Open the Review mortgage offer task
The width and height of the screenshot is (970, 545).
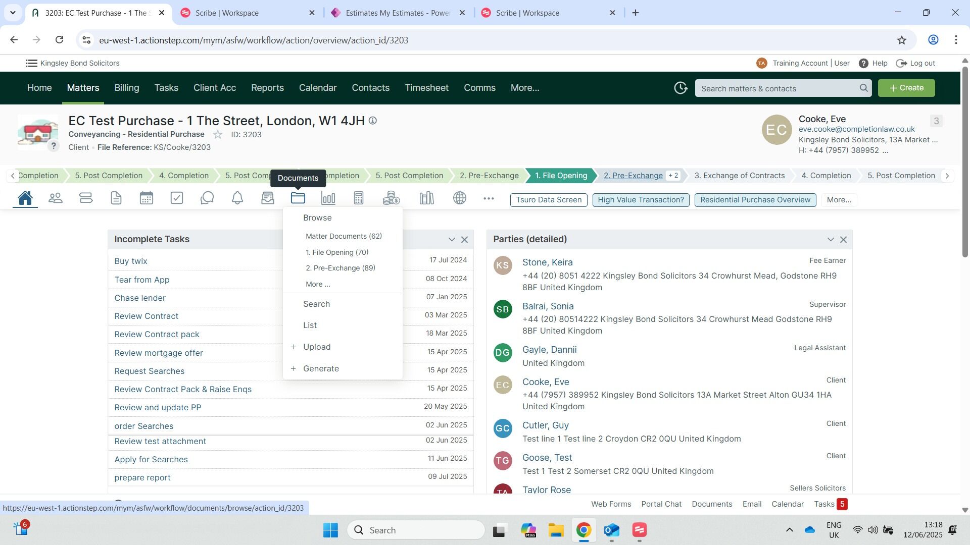point(159,353)
